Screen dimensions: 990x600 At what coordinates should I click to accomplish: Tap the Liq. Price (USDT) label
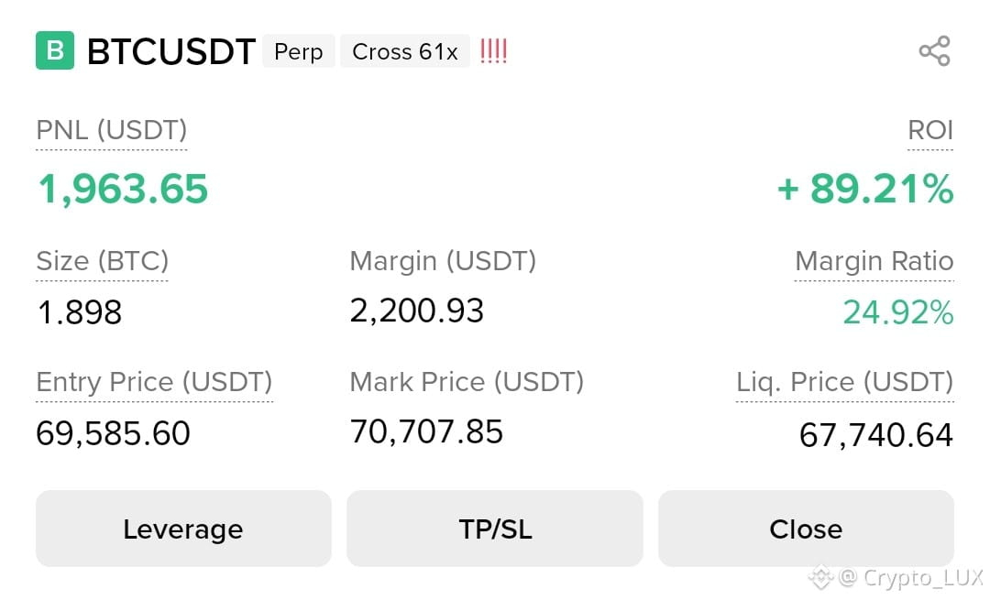click(x=845, y=382)
